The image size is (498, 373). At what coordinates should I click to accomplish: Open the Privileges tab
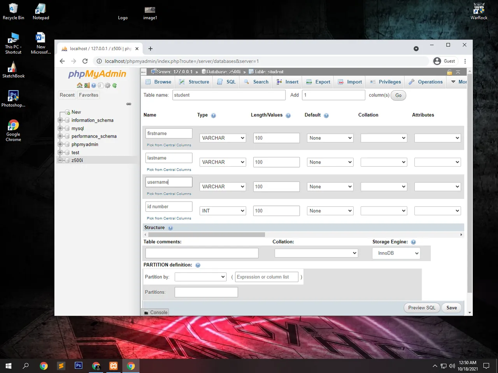click(x=385, y=82)
